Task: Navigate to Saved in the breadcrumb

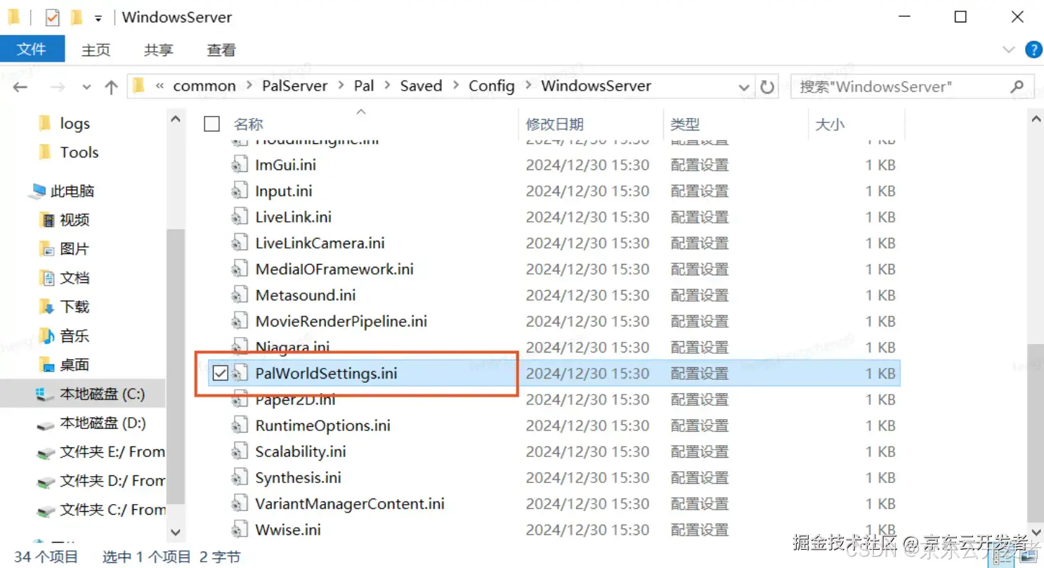Action: (x=422, y=86)
